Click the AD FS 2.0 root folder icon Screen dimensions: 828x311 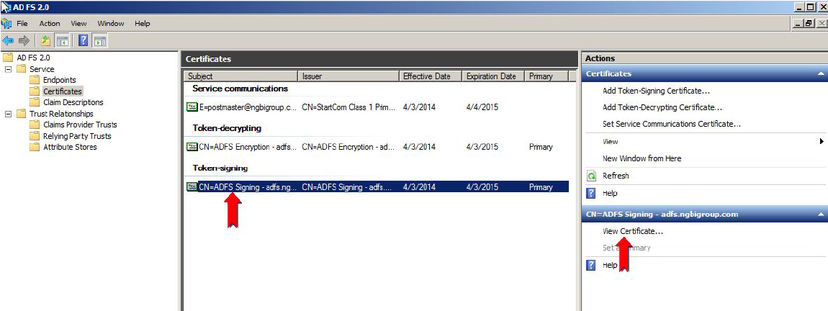point(8,58)
